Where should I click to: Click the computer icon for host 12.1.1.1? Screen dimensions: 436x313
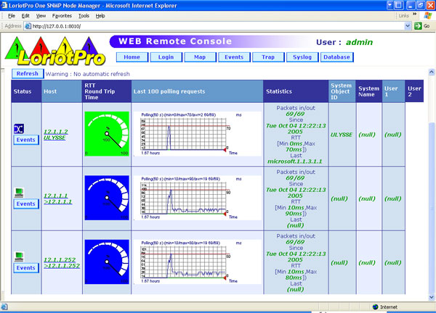pos(19,193)
